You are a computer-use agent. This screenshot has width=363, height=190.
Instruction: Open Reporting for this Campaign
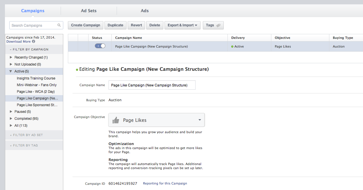165,183
